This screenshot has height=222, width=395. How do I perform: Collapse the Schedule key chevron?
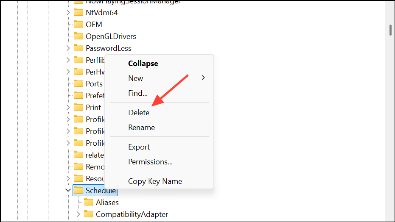click(68, 190)
